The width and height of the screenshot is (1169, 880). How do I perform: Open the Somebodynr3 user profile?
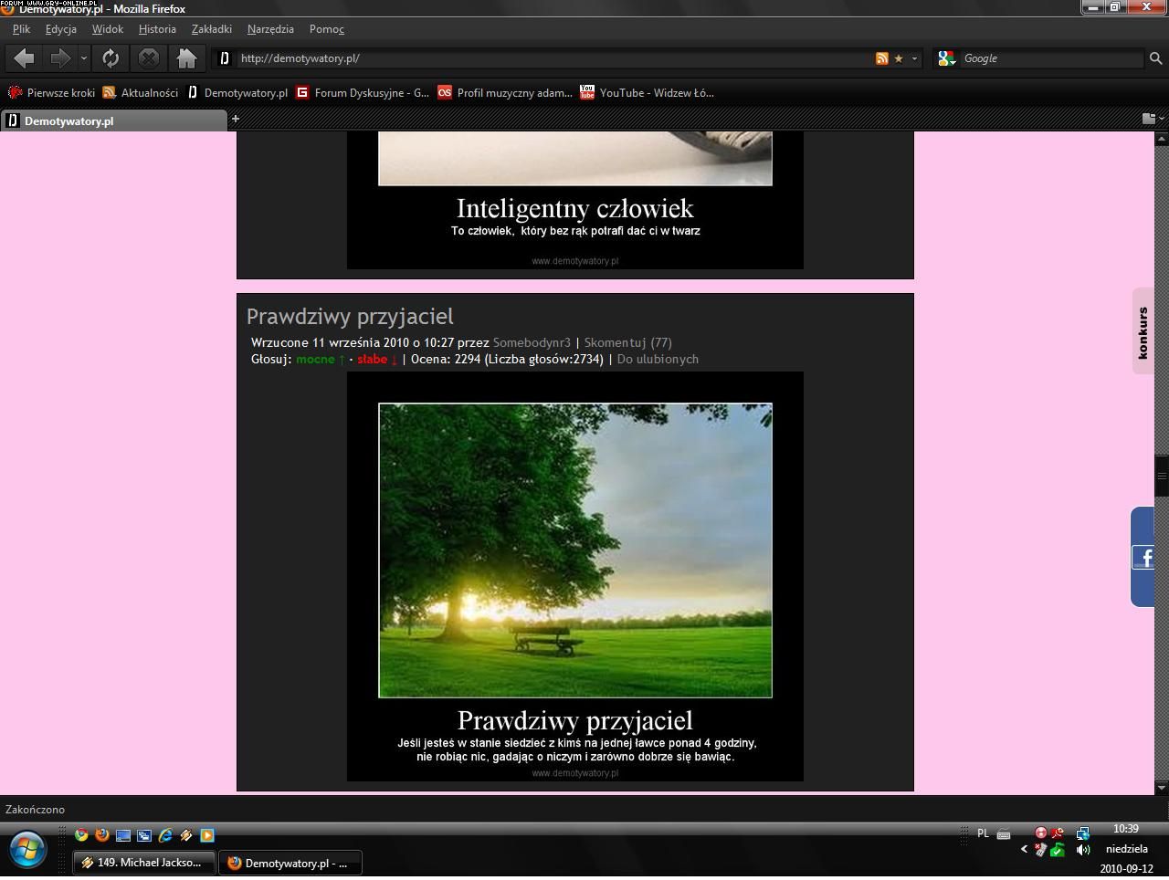[x=532, y=343]
